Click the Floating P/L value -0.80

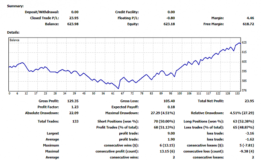[171, 18]
